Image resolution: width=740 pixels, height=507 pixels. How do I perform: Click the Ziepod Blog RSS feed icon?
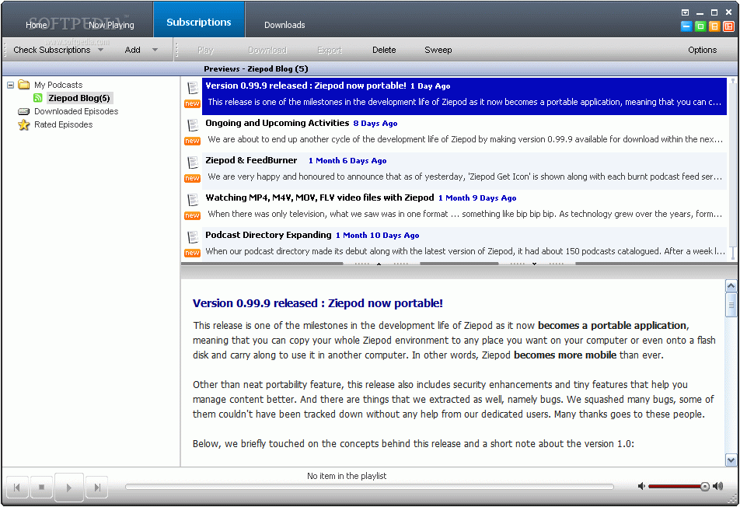[x=38, y=98]
